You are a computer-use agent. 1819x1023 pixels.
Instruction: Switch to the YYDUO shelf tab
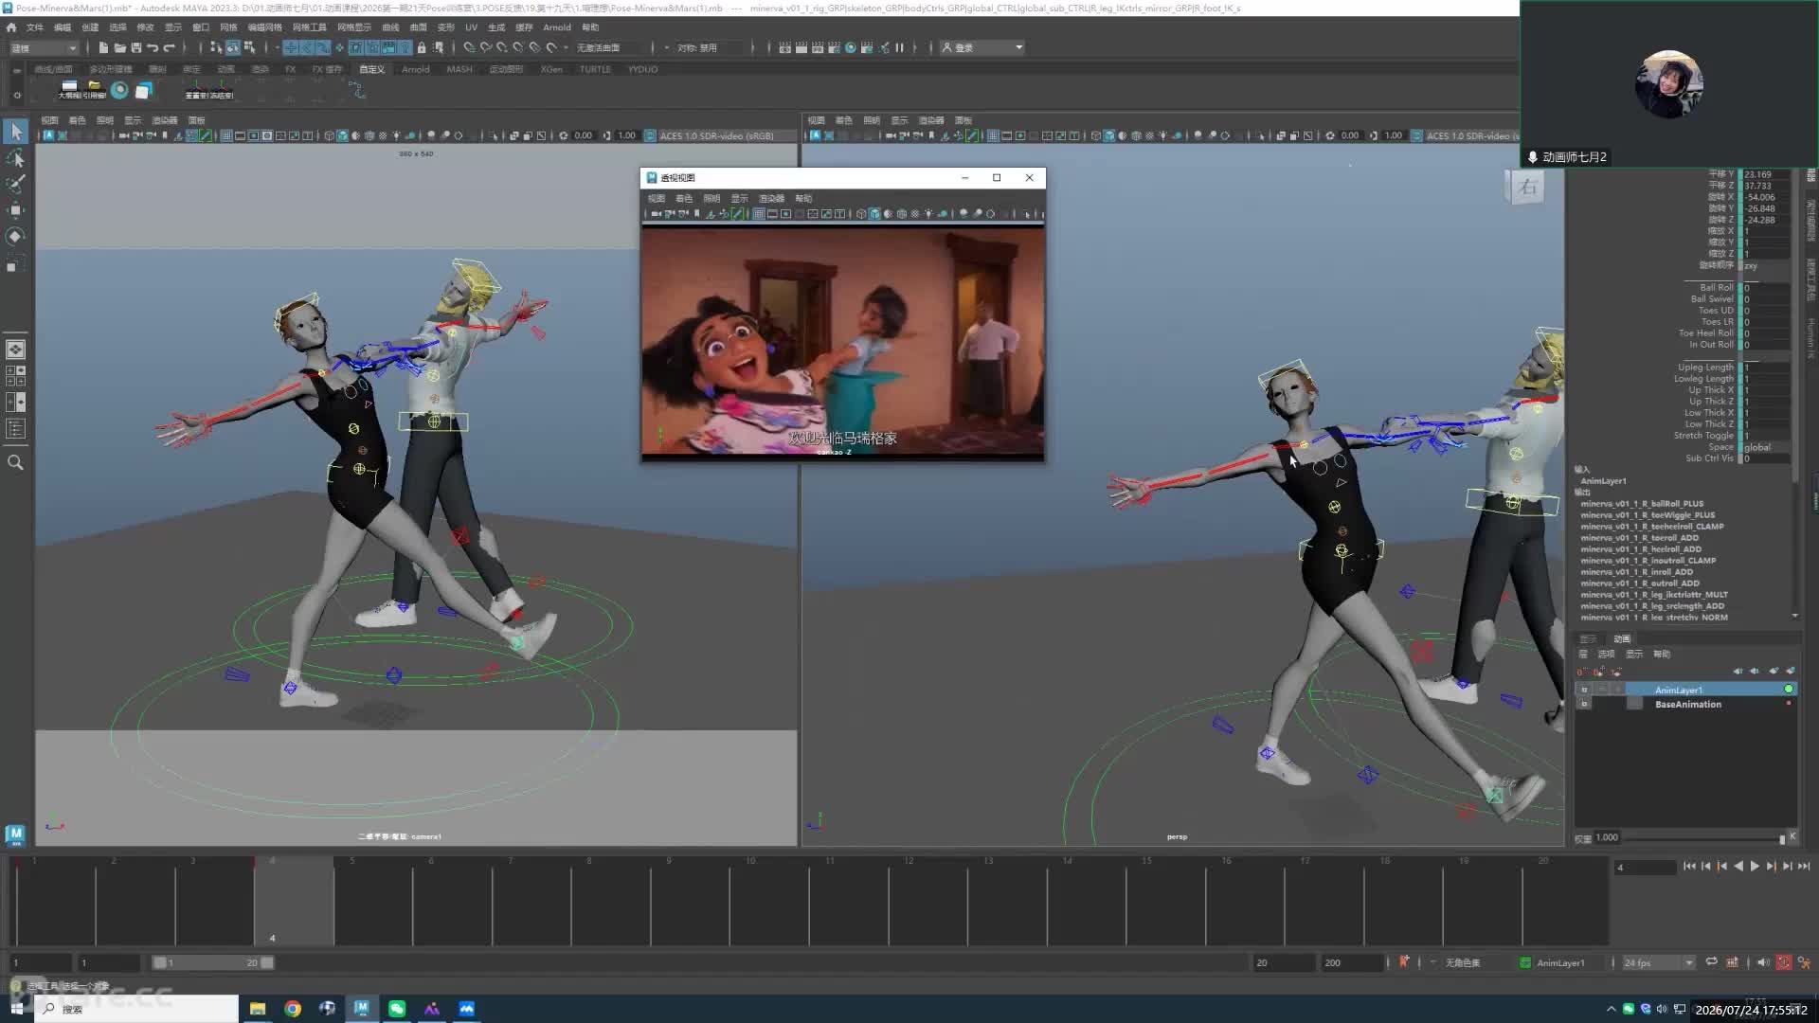[x=642, y=69]
